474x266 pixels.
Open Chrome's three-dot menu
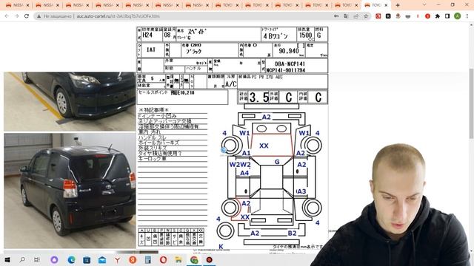coord(467,16)
